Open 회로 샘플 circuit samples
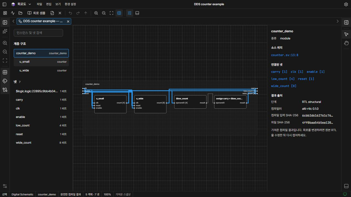The height and width of the screenshot is (197, 351). click(x=36, y=13)
